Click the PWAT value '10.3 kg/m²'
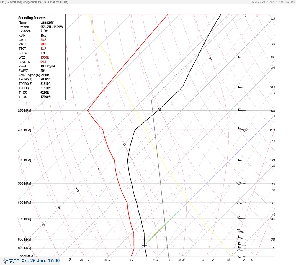Image resolution: width=296 pixels, height=265 pixels. [48, 66]
